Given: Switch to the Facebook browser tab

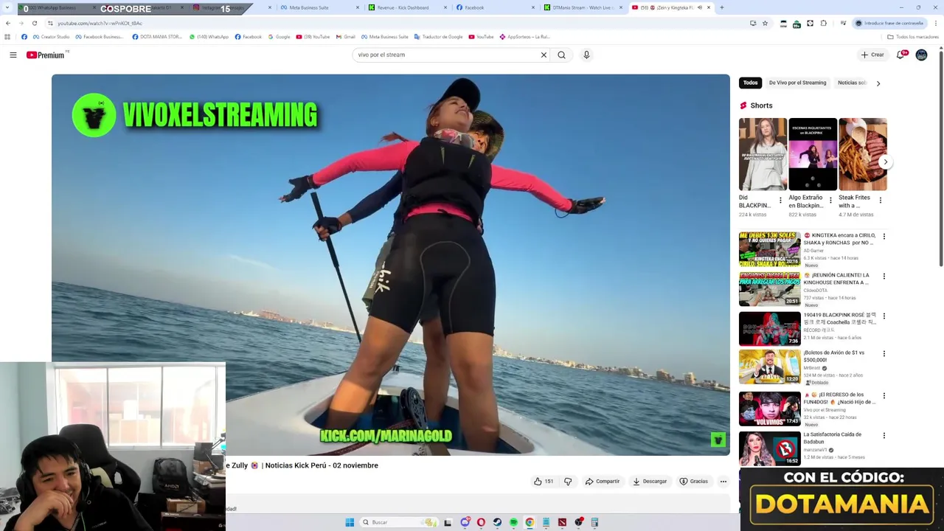Looking at the screenshot, I should pyautogui.click(x=494, y=7).
